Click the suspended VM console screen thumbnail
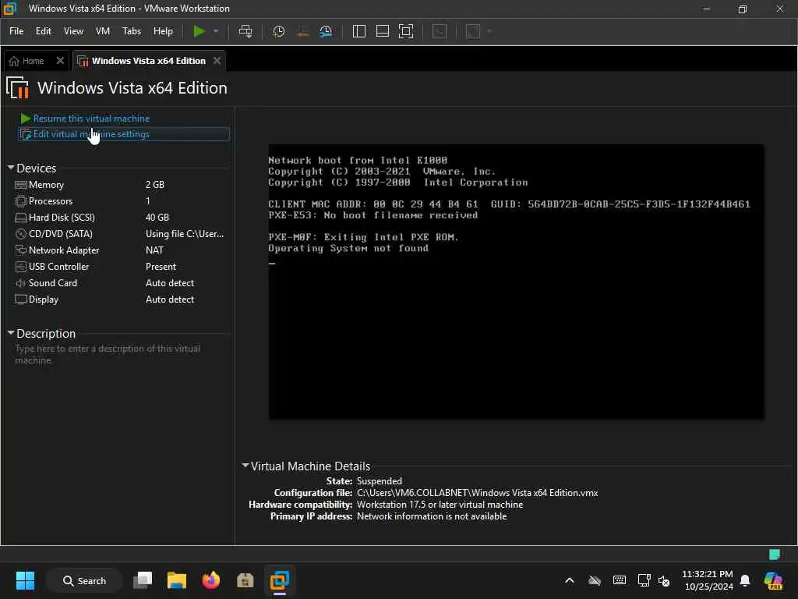The width and height of the screenshot is (798, 599). (516, 282)
